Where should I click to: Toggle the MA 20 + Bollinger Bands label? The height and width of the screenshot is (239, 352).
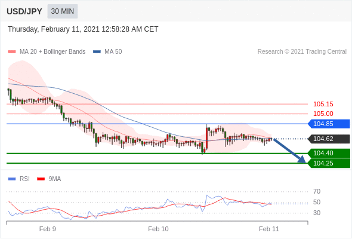pyautogui.click(x=53, y=52)
